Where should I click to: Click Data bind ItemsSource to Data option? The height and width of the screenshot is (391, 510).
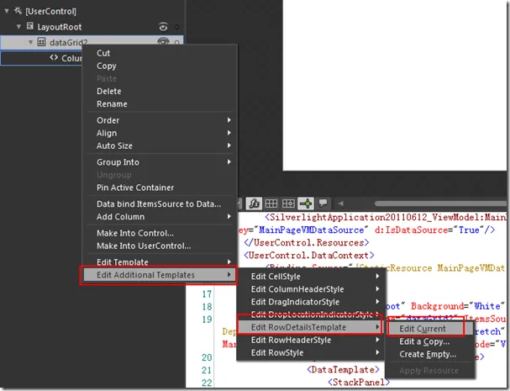[159, 203]
